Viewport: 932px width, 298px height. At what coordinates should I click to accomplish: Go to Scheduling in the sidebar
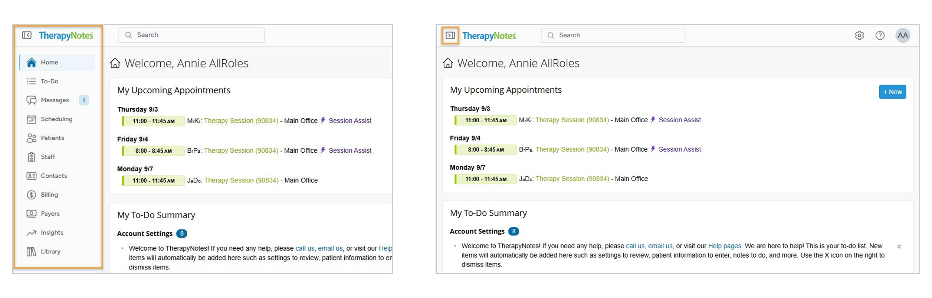pos(57,119)
